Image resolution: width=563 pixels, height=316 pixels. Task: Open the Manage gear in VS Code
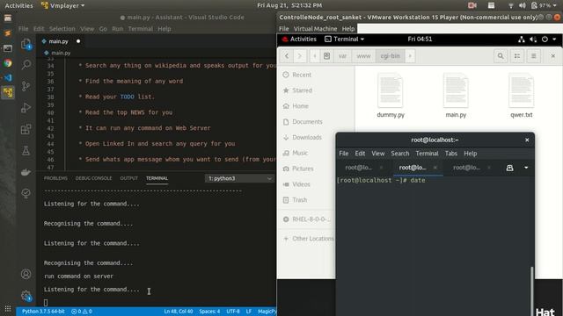point(26,296)
